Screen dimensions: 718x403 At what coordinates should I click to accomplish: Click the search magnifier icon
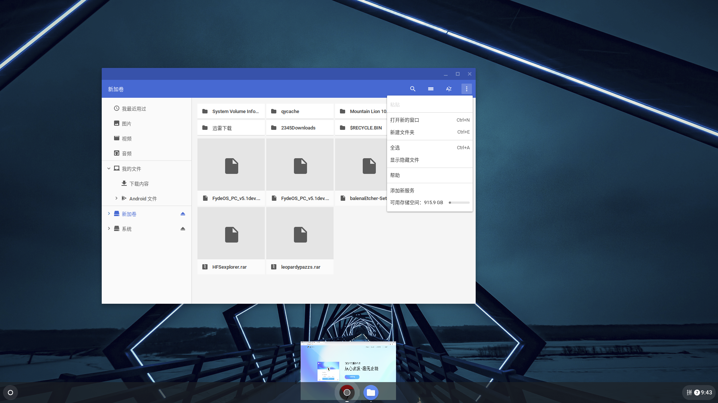412,89
